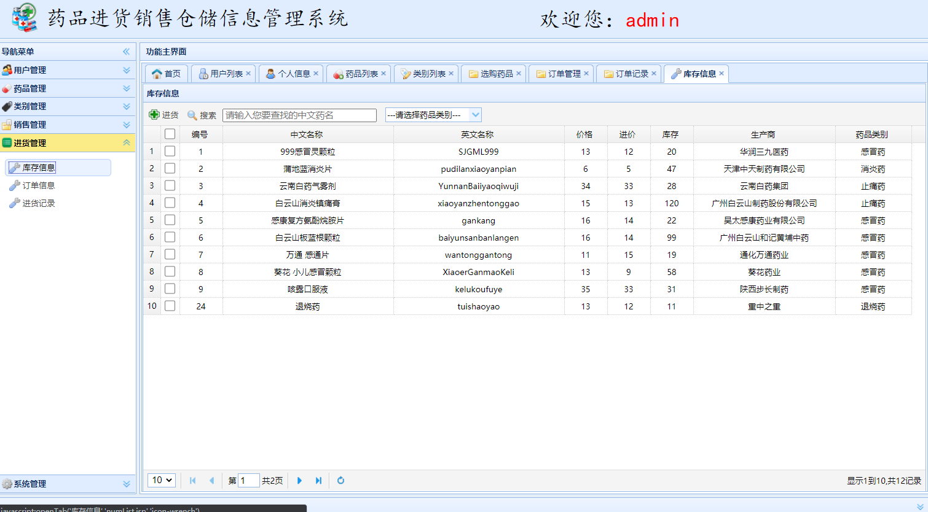Switch to the 药品列表 tab
This screenshot has height=512, width=928.
pyautogui.click(x=358, y=73)
